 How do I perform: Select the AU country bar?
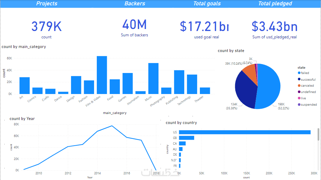click(x=181, y=149)
